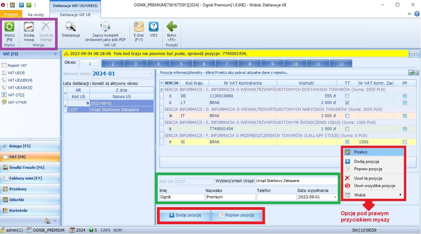Click the Popraw pozycję button

(x=236, y=215)
